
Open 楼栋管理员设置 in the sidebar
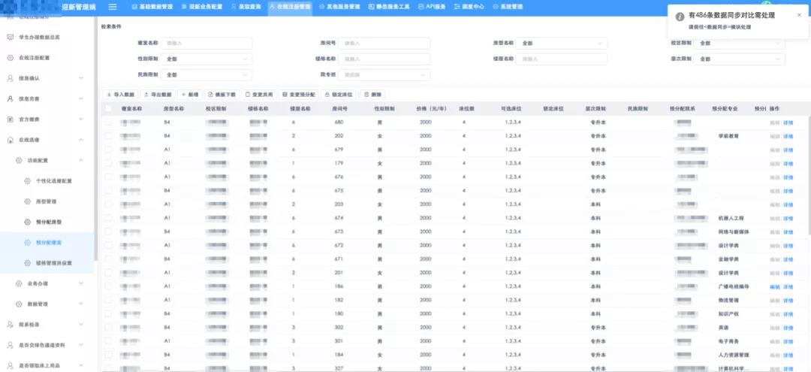coord(54,263)
